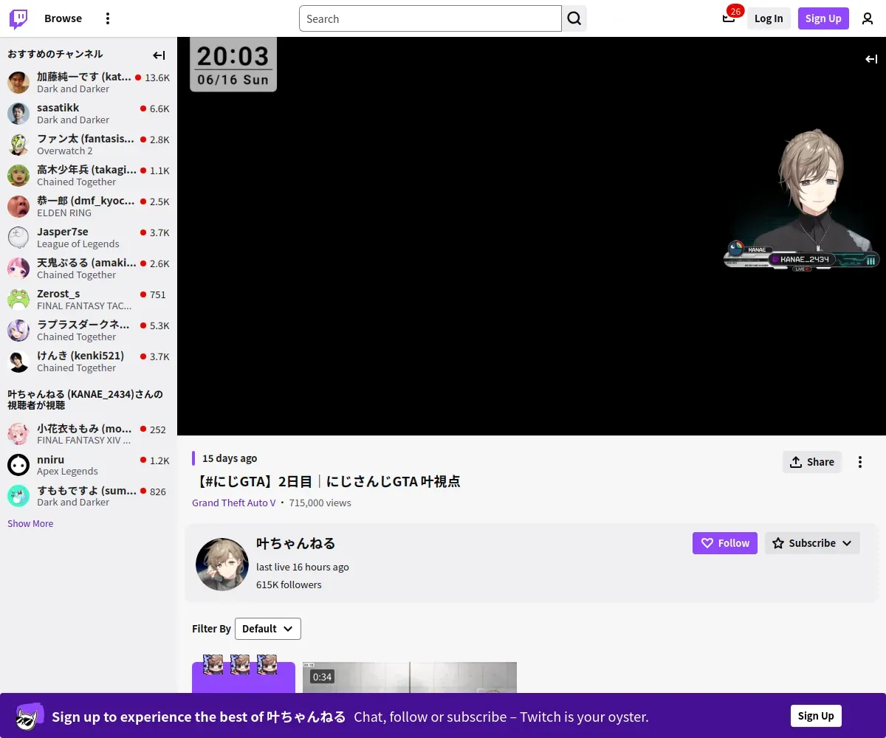This screenshot has width=886, height=738.
Task: Open Grand Theft Auto V category link
Action: (234, 503)
